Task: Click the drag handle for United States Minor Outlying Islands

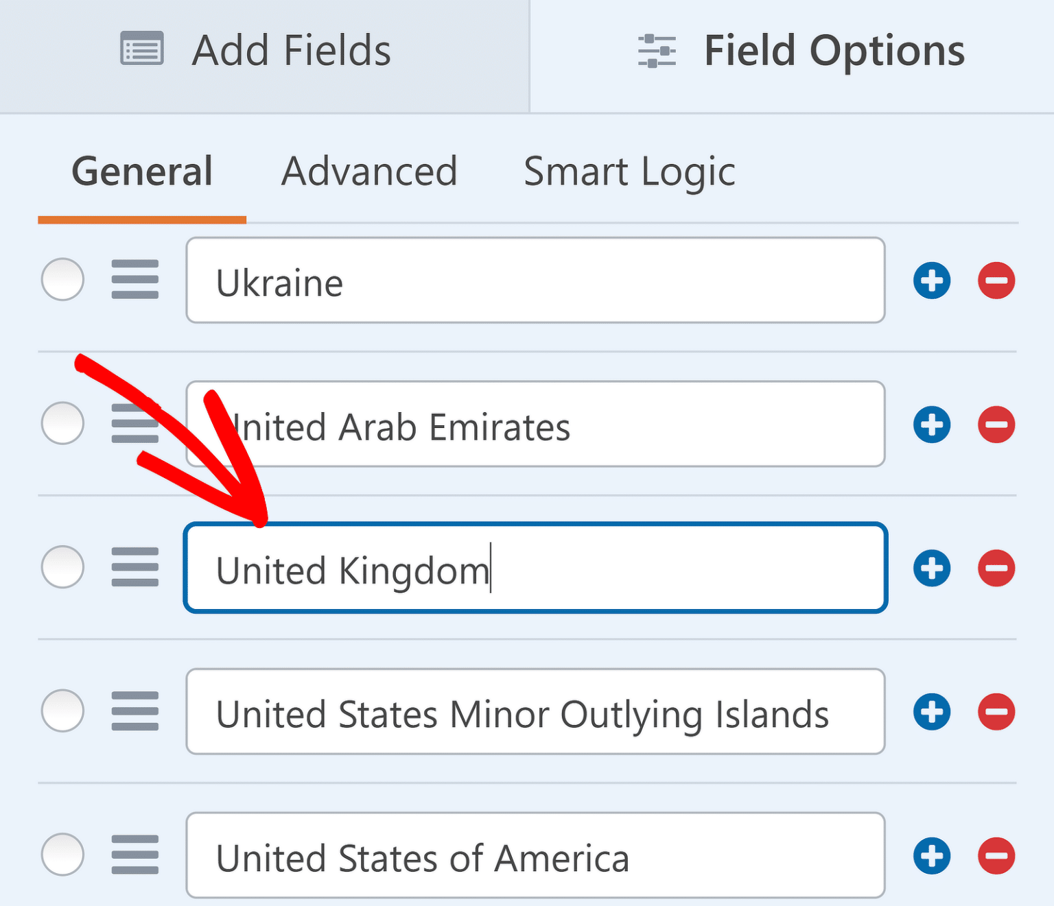Action: point(134,711)
